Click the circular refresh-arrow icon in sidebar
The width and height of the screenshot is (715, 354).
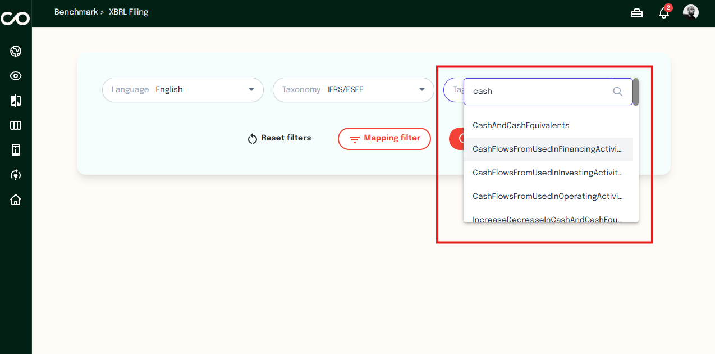coord(16,175)
